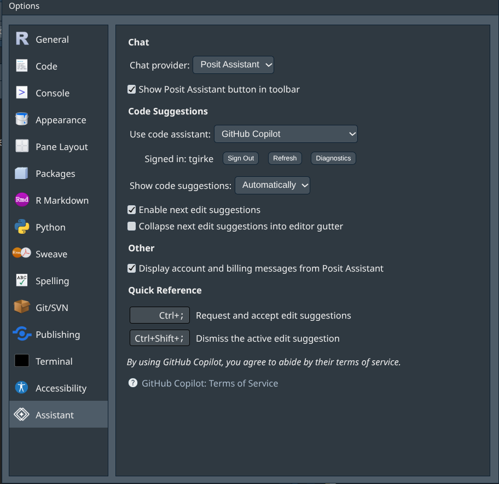Screen dimensions: 499x484
Task: Enable Collapse next edit suggestions into gutter
Action: click(x=131, y=226)
